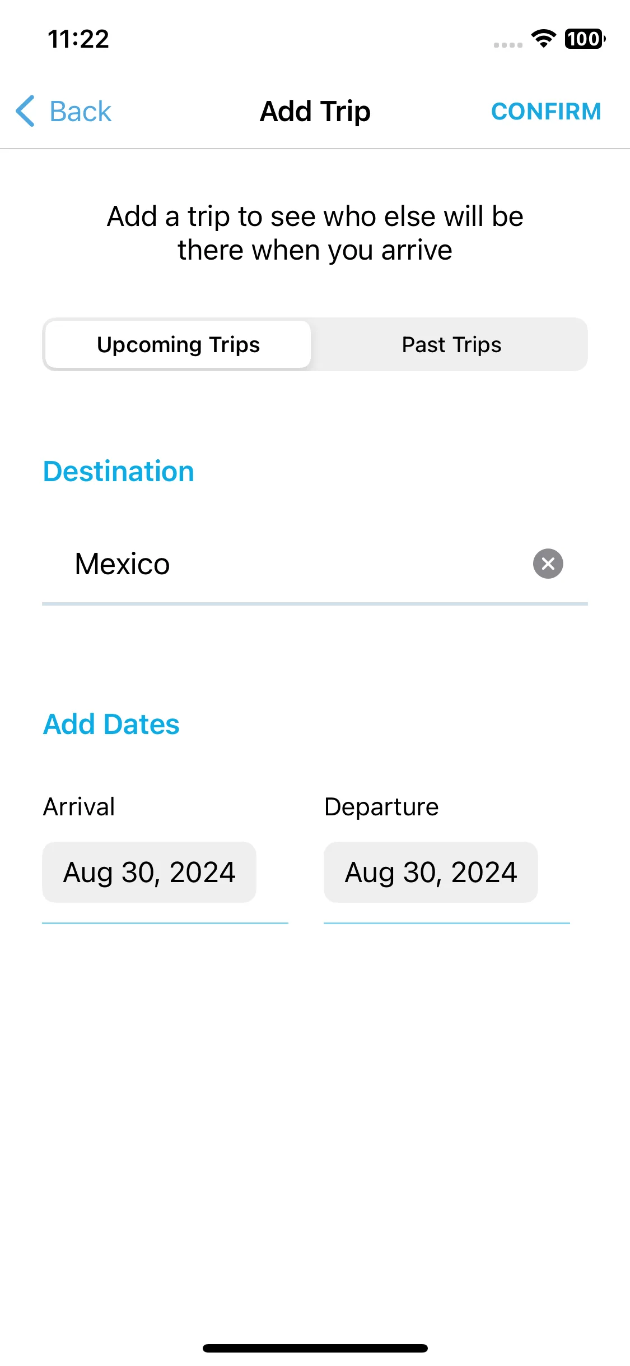This screenshot has height=1366, width=630.
Task: Tap the Arrival label
Action: click(x=79, y=806)
